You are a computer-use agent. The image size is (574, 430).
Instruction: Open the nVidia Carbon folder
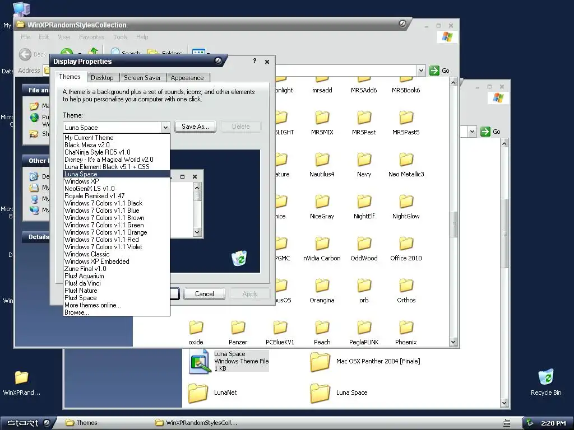click(x=322, y=244)
